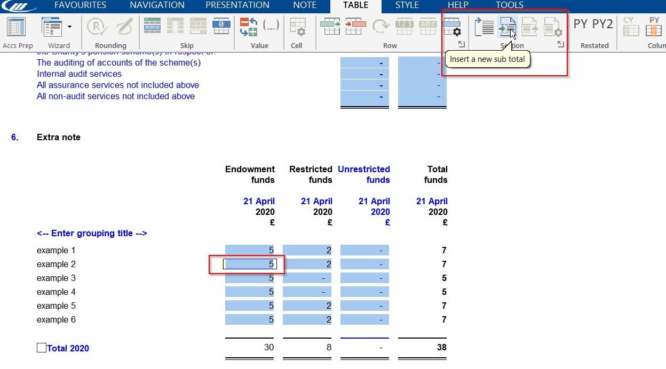Click Insert a new sub total icon
The image size is (666, 369).
pos(507,26)
